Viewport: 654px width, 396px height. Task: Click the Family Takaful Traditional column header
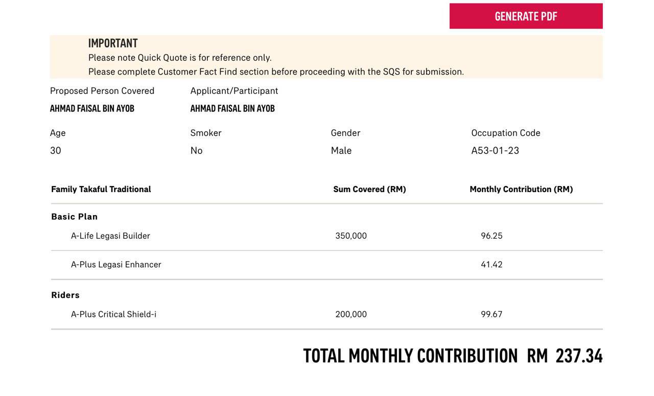(101, 189)
